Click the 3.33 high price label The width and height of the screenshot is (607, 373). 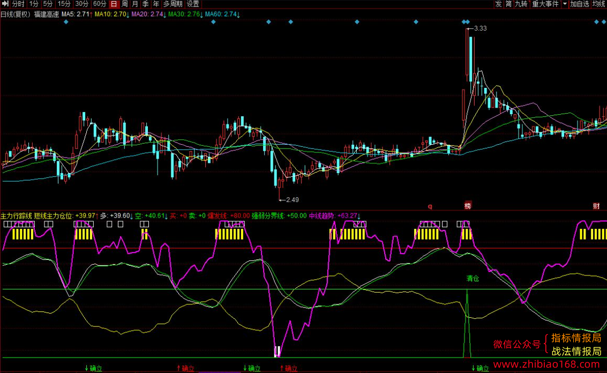pos(481,28)
